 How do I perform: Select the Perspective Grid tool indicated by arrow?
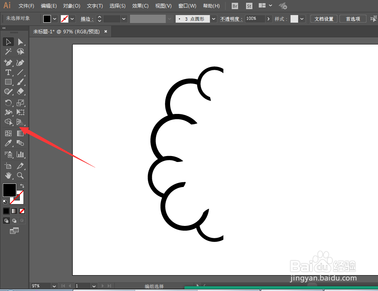(x=21, y=122)
